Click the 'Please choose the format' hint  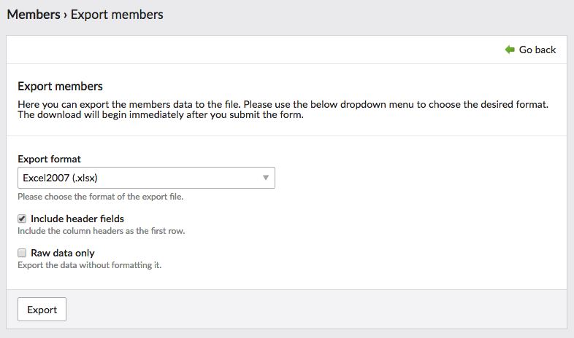click(100, 197)
